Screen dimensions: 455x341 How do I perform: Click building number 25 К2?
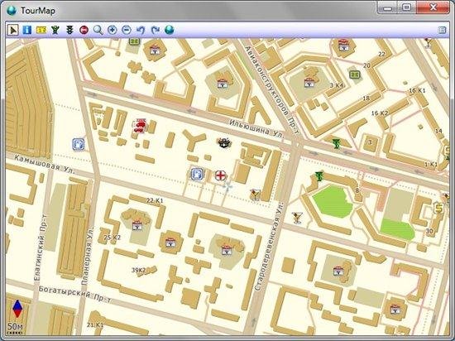(113, 237)
